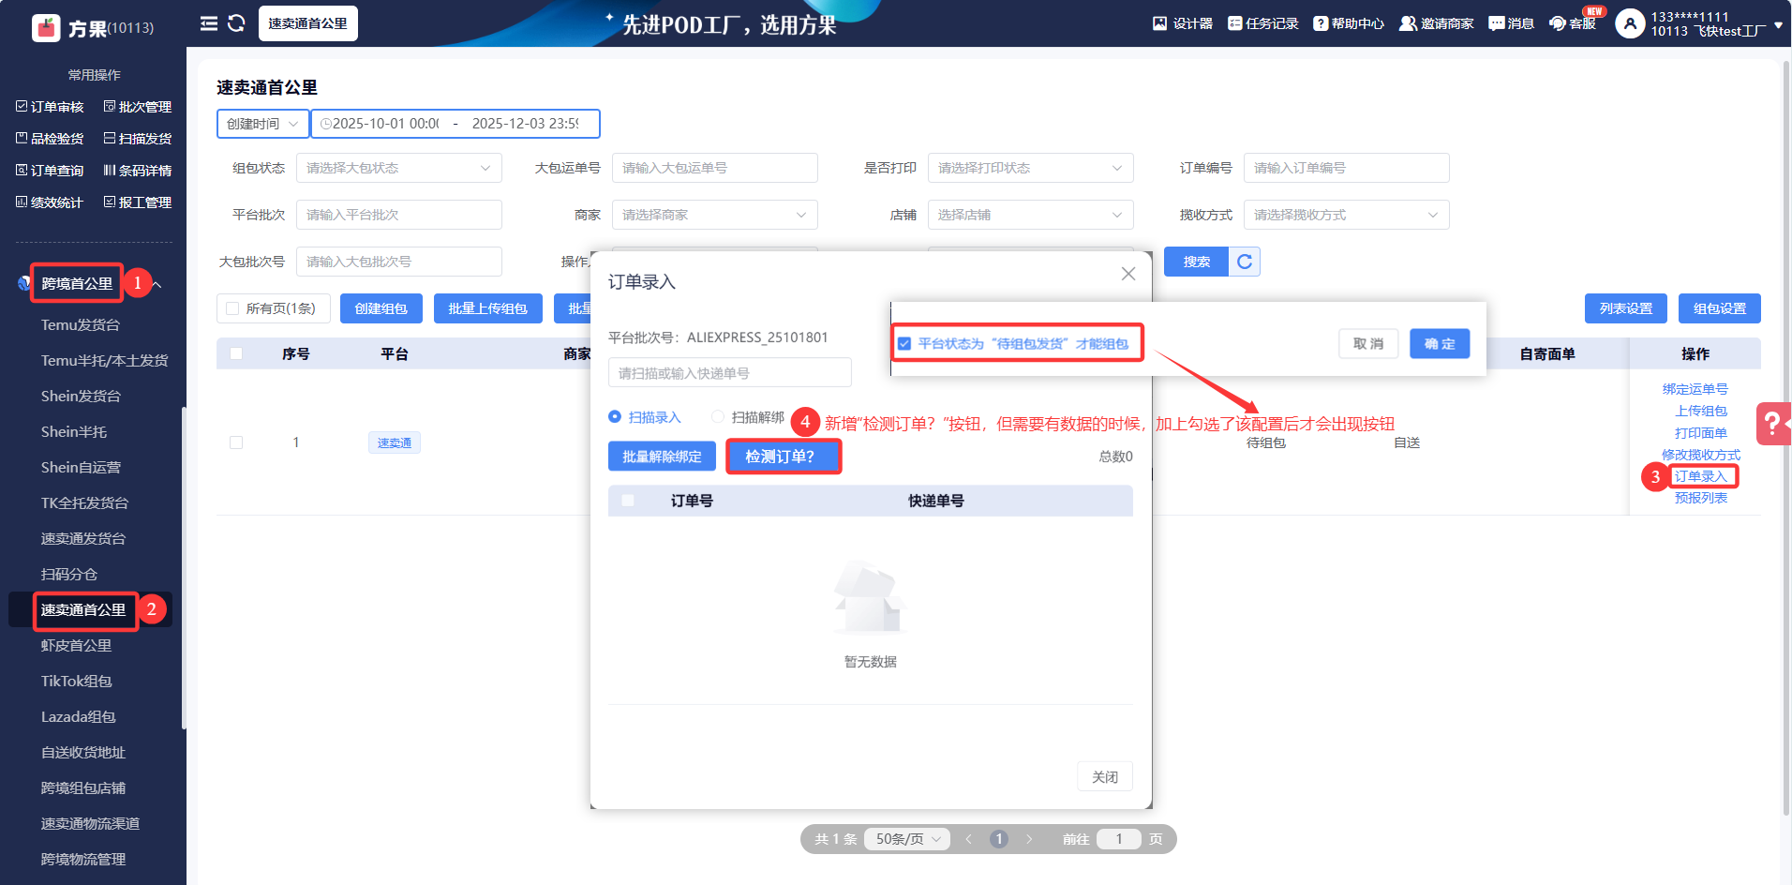Screen dimensions: 1792x885
Task: Open the Shein发货台 menu item
Action: tap(81, 397)
